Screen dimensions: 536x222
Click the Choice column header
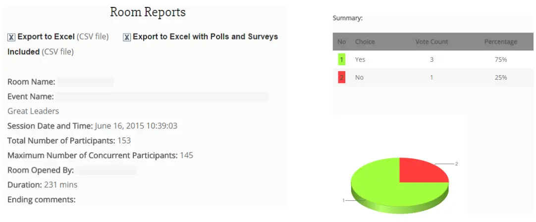[365, 42]
